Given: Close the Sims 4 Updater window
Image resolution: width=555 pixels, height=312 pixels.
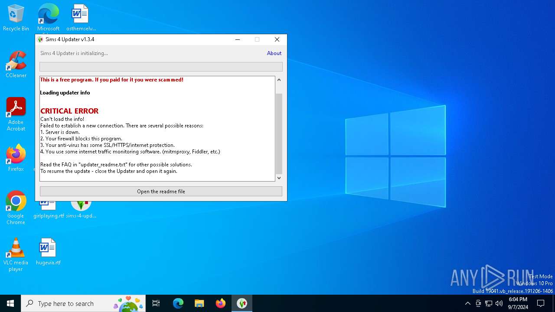Looking at the screenshot, I should (x=277, y=39).
